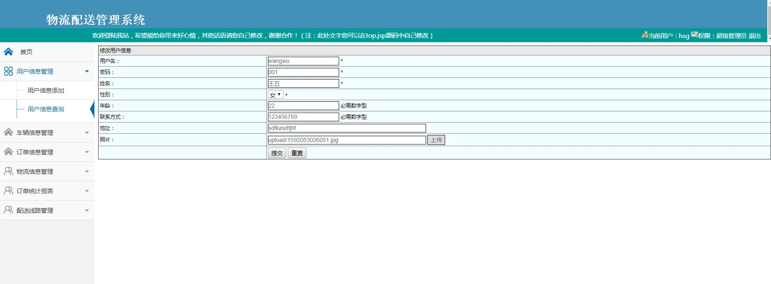The height and width of the screenshot is (284, 771).
Task: Click the person icon next to 订单统计报表
Action: coord(8,190)
